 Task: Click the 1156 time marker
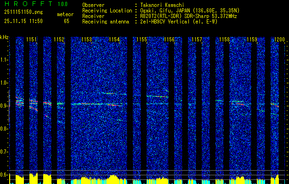click(x=170, y=40)
